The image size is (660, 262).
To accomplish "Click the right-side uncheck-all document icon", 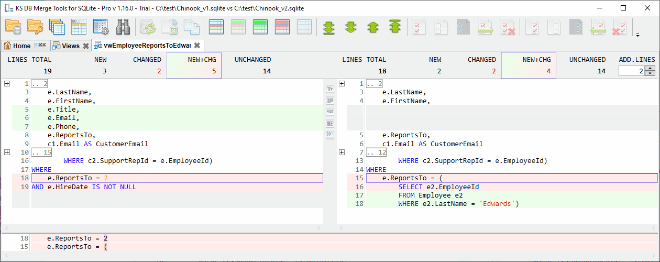I will click(555, 27).
